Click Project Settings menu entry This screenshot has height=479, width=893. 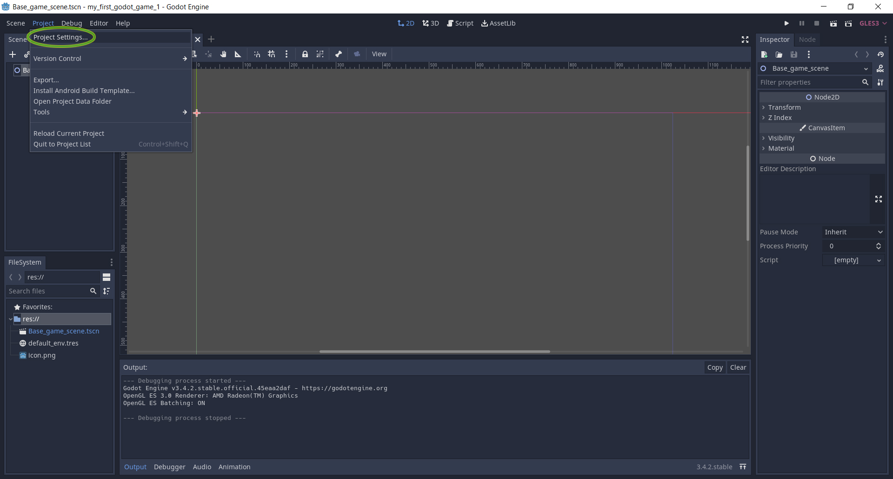click(x=60, y=37)
